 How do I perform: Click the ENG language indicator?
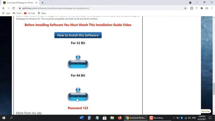click(194, 118)
